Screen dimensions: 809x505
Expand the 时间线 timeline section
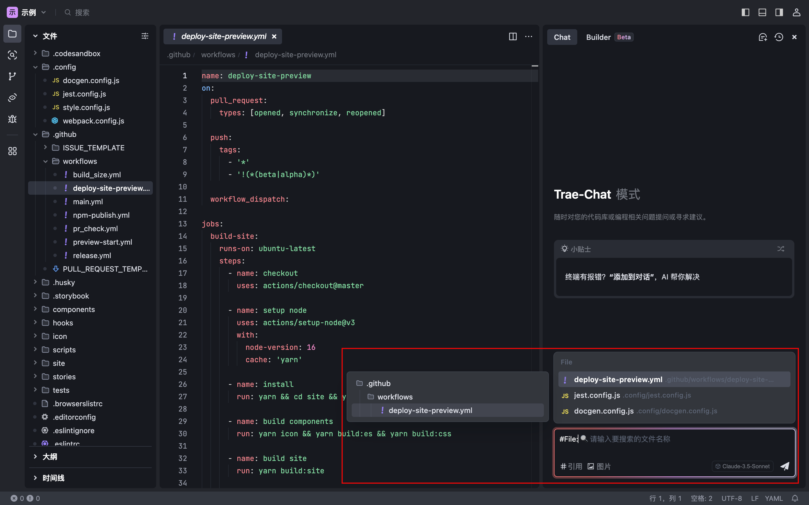coord(35,478)
